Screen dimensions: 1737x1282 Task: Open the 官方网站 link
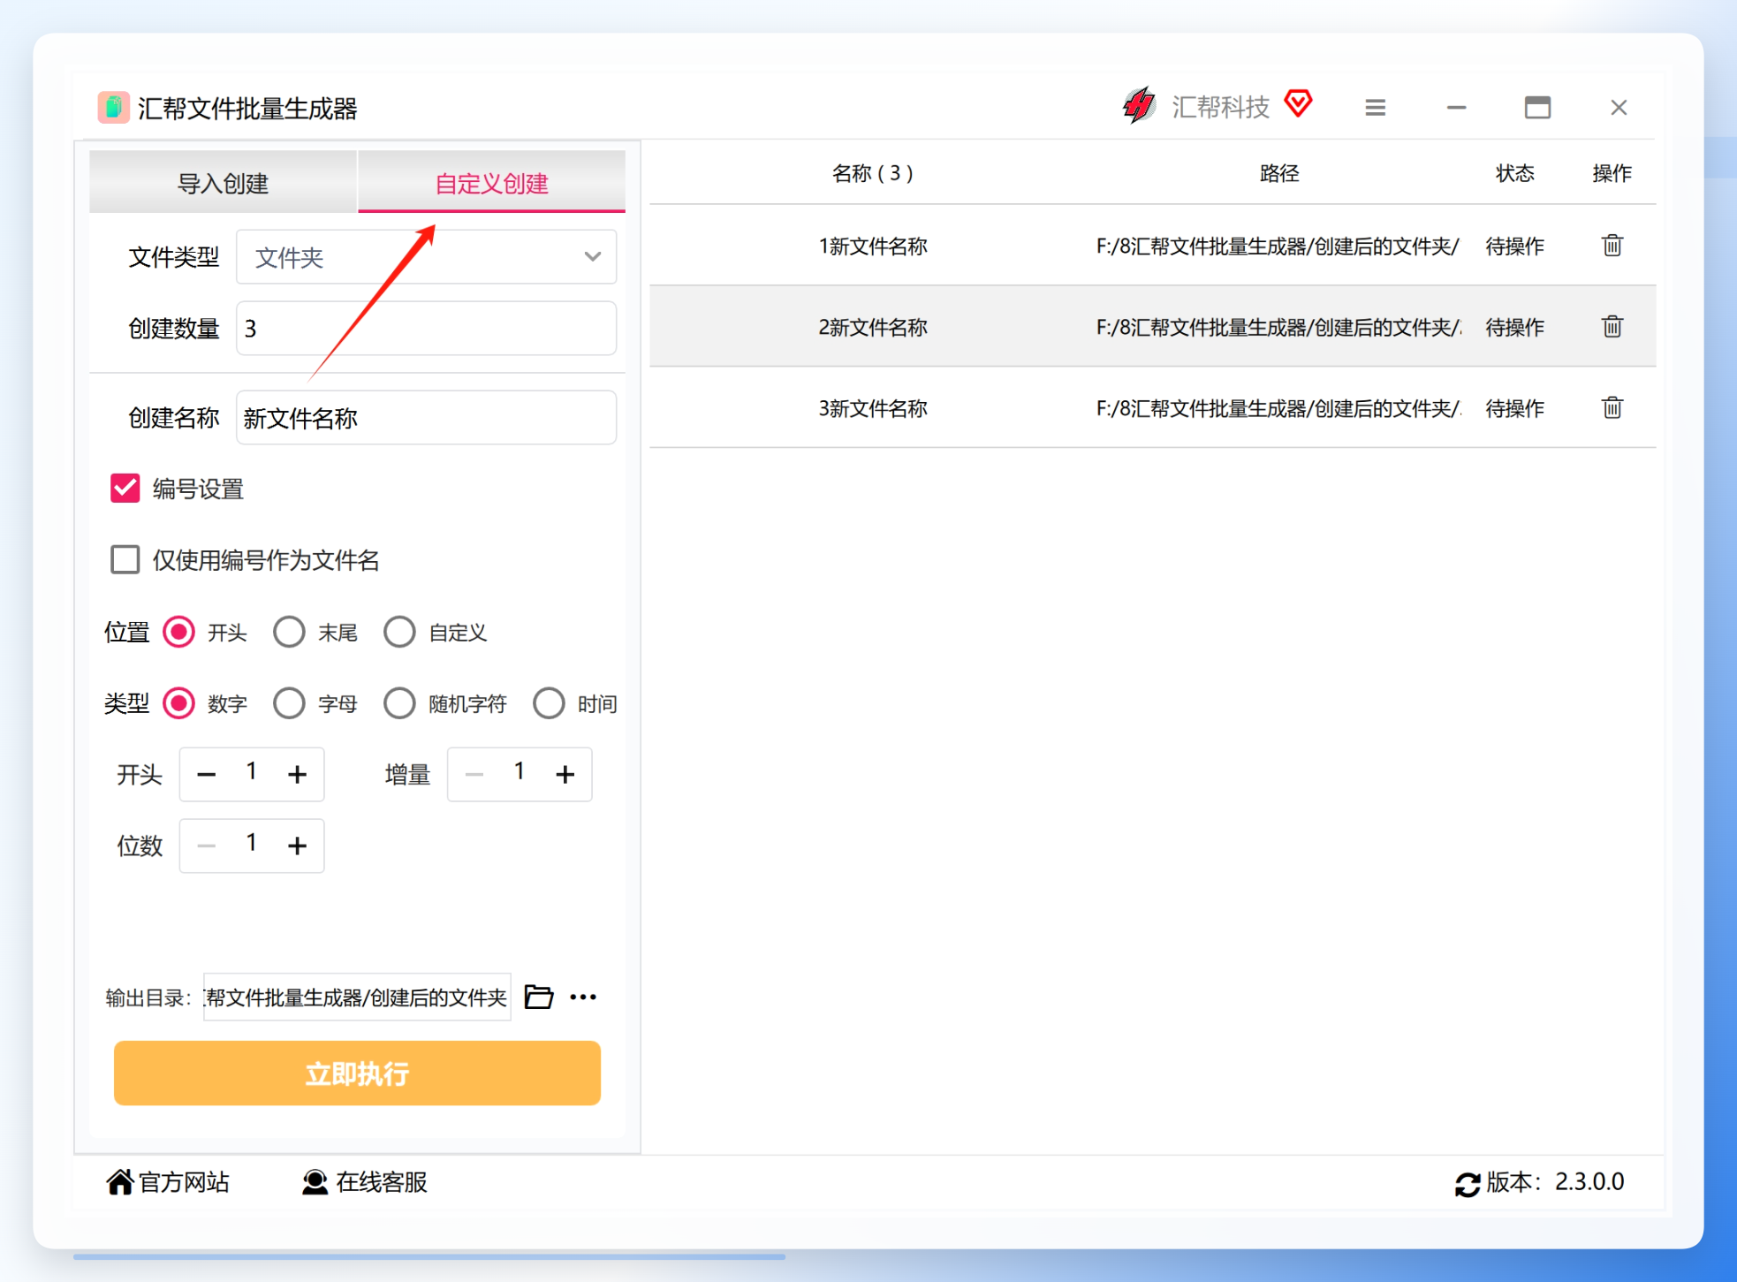[184, 1182]
